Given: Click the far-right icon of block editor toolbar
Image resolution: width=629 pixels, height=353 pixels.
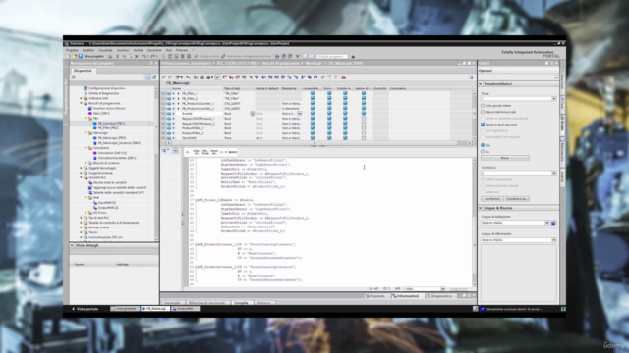Looking at the screenshot, I should click(x=471, y=76).
